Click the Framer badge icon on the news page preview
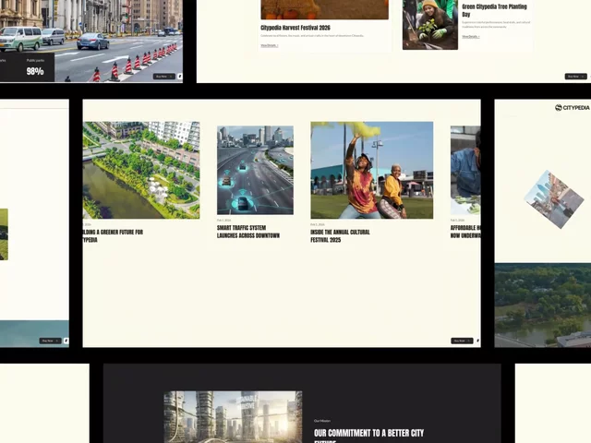 click(x=478, y=341)
